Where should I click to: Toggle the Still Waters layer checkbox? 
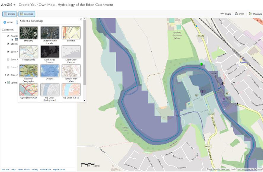click(x=8, y=44)
